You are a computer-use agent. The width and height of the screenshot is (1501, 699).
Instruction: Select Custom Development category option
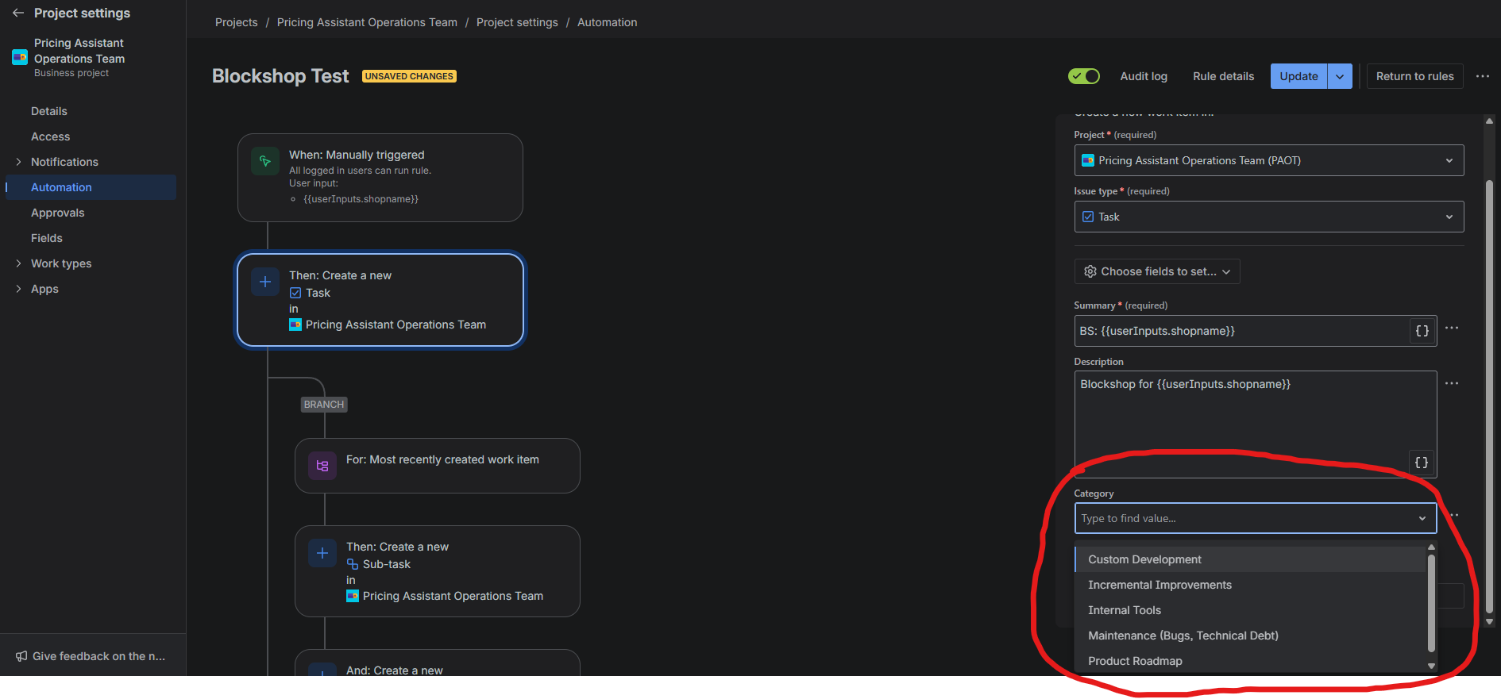point(1251,559)
